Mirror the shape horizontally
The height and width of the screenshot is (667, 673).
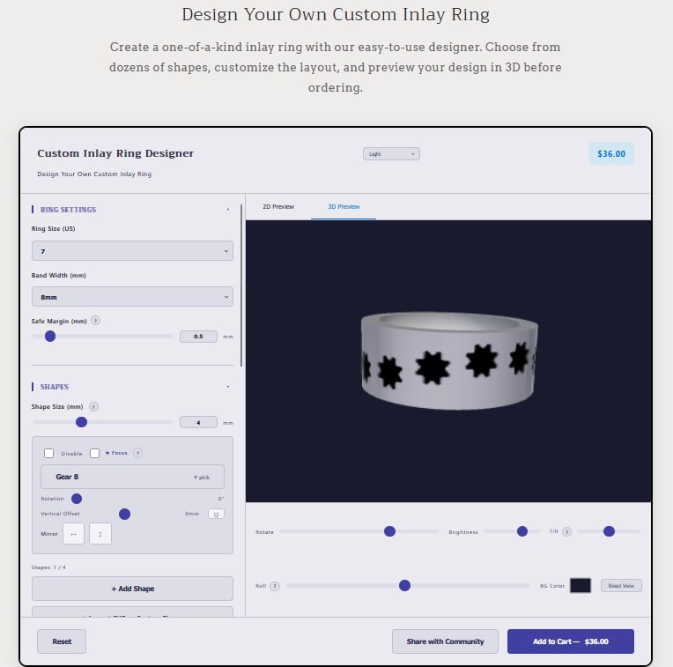pyautogui.click(x=73, y=533)
